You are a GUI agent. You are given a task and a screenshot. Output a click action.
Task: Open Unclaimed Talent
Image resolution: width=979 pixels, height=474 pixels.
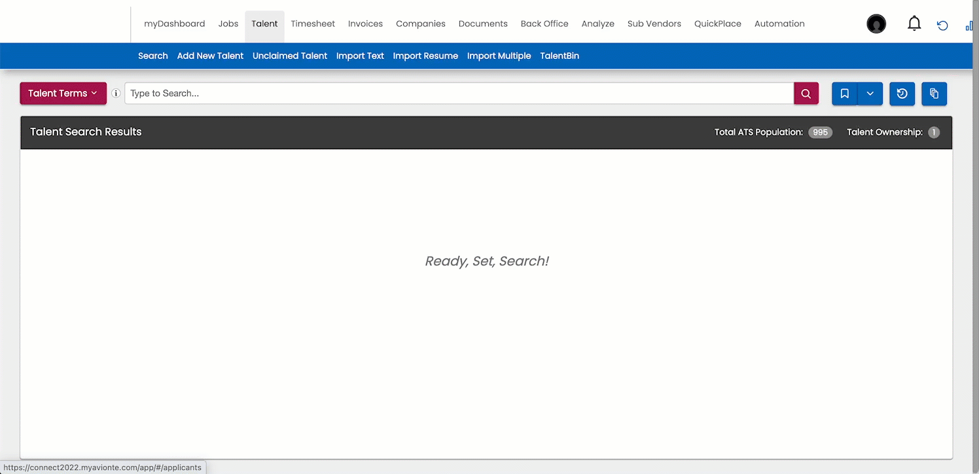point(290,56)
